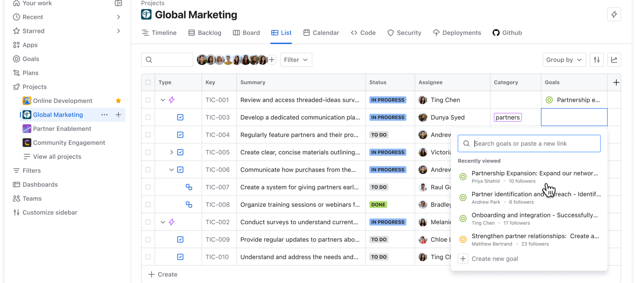Screen dimensions: 636x283
Task: Click the view settings sliders icon
Action: pyautogui.click(x=597, y=60)
